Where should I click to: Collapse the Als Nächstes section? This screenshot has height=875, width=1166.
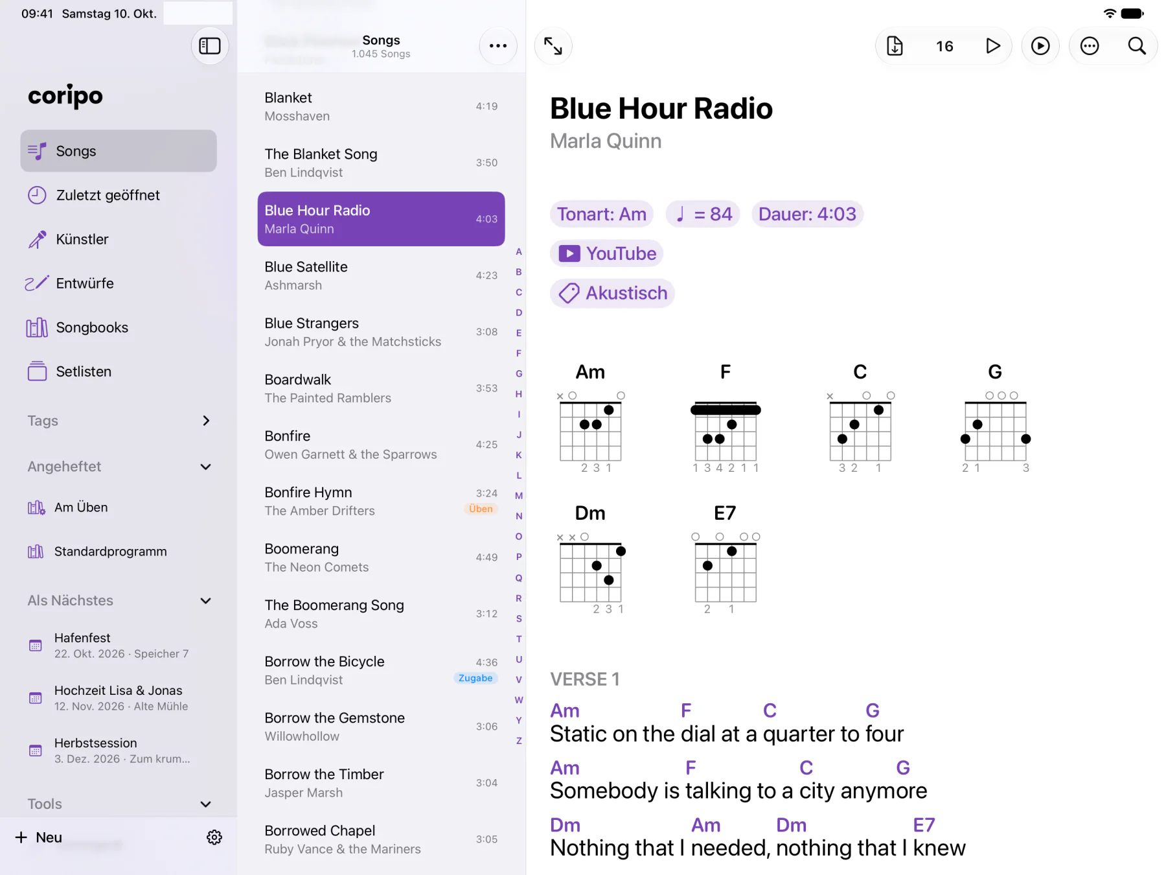pos(206,601)
